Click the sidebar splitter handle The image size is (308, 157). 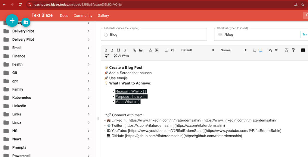click(98, 118)
